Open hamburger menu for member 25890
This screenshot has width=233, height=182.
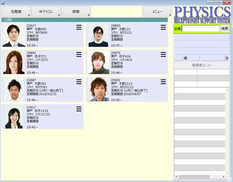[x=163, y=27]
